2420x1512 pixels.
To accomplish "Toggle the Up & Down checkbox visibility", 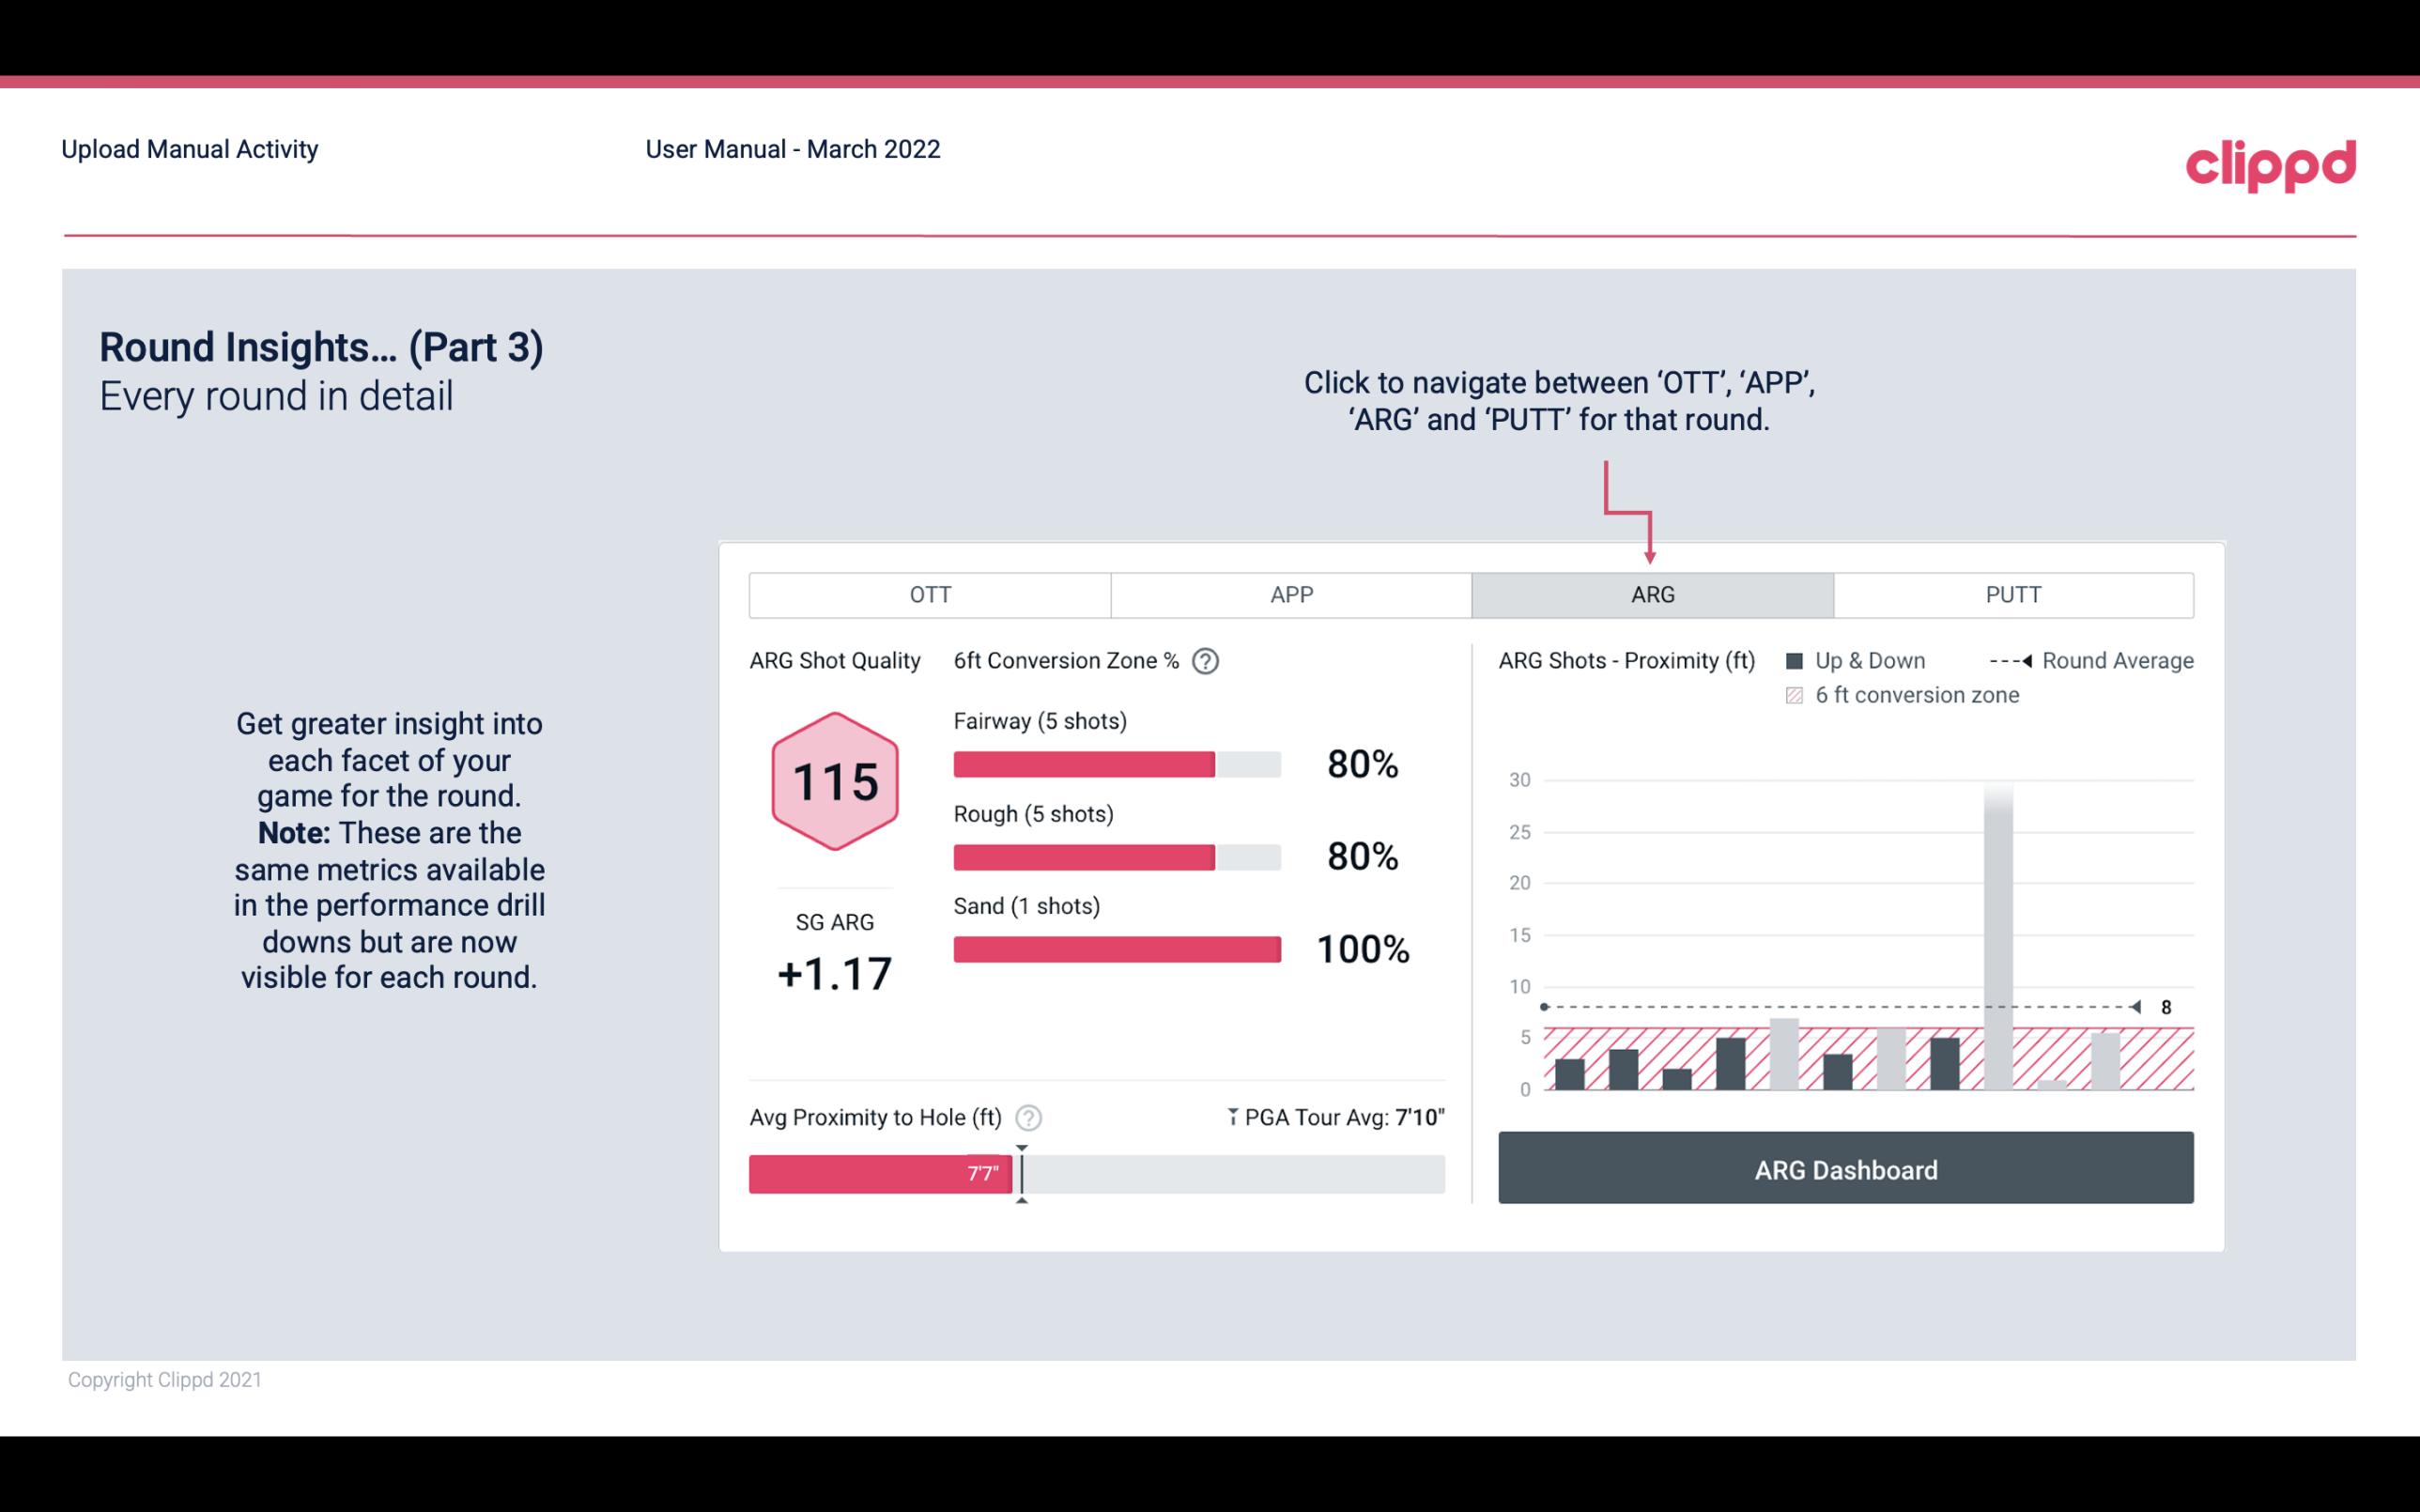I will tap(1806, 658).
